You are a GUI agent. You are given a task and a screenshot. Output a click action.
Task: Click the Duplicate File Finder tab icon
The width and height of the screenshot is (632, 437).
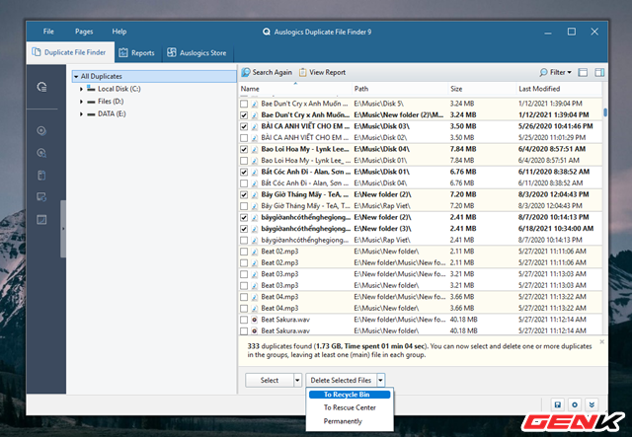point(37,52)
